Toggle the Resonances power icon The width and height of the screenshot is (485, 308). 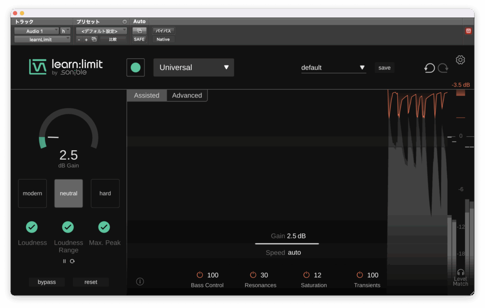coord(253,275)
